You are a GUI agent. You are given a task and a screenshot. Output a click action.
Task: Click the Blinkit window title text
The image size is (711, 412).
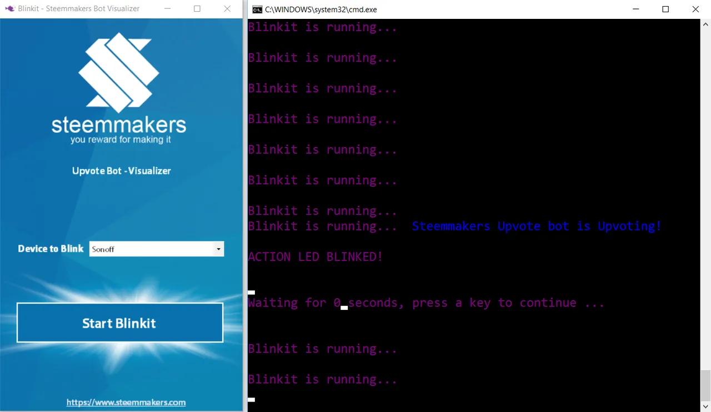(79, 9)
